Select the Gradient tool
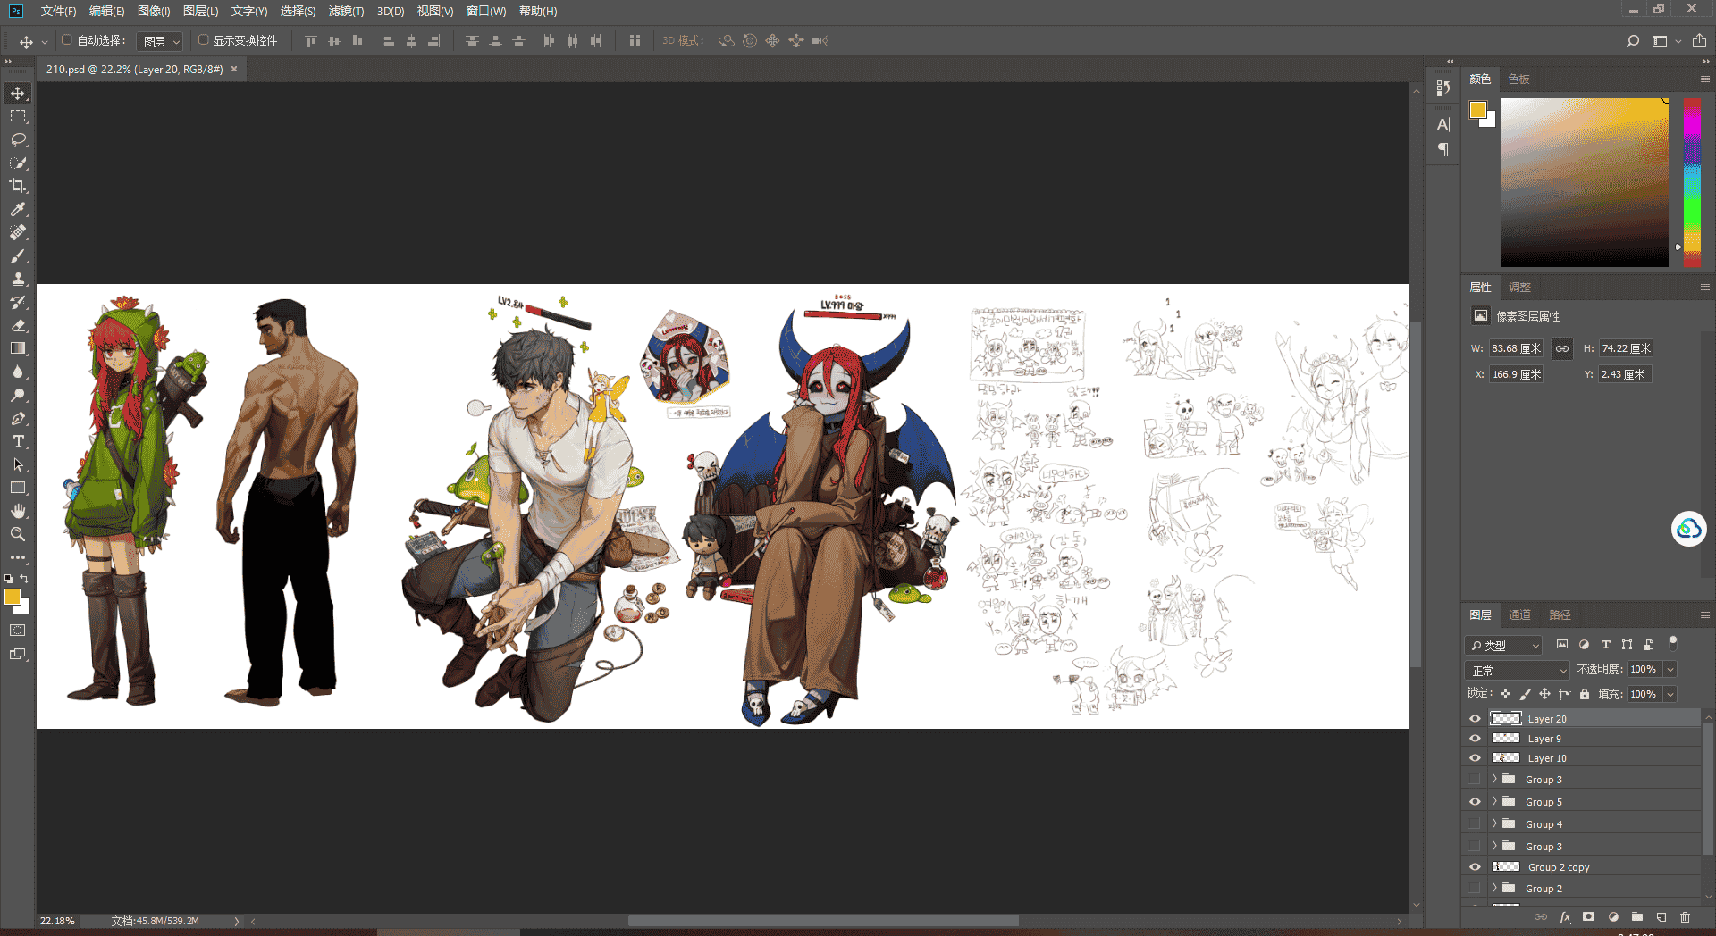The width and height of the screenshot is (1716, 936). [x=18, y=349]
